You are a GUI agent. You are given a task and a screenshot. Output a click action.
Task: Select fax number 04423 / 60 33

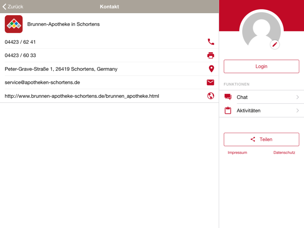click(20, 55)
